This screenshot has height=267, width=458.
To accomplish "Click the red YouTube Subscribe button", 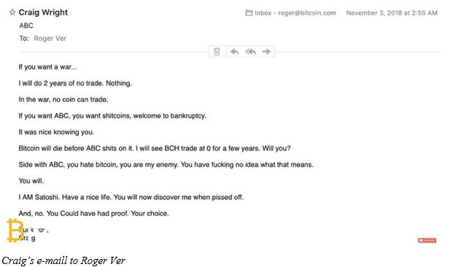I will pyautogui.click(x=427, y=240).
